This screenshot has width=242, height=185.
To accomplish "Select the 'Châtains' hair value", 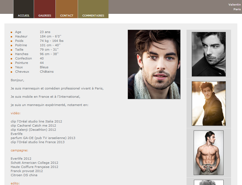I will coord(47,72).
